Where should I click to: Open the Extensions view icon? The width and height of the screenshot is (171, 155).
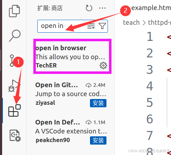(14, 111)
